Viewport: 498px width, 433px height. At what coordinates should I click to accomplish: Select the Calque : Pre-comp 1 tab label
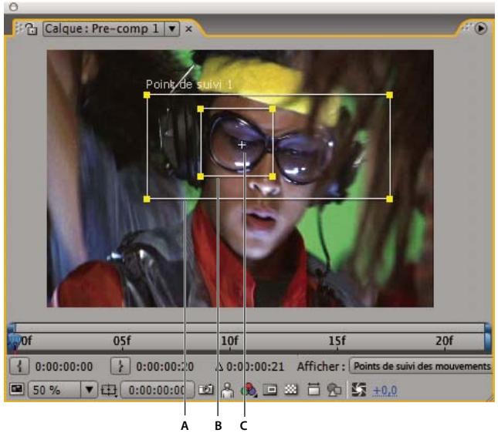pyautogui.click(x=102, y=29)
